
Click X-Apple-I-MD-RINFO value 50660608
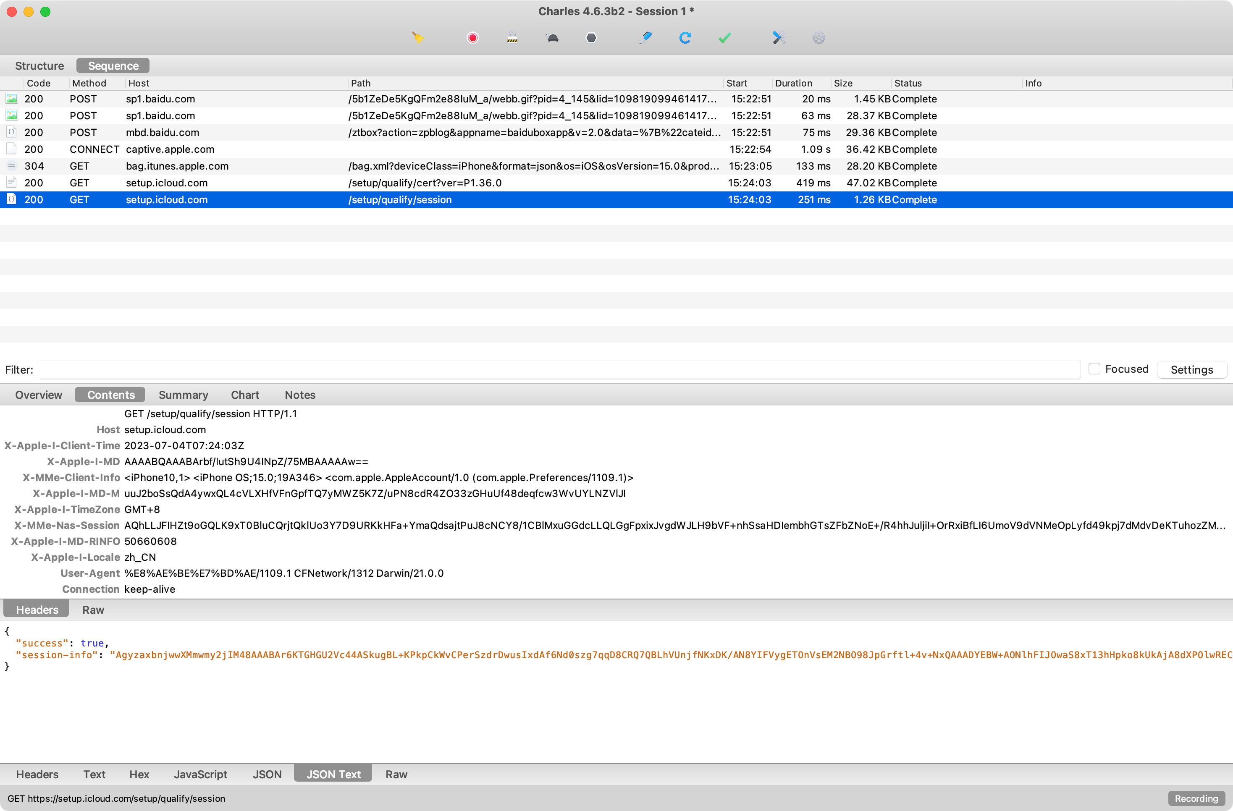(x=150, y=541)
